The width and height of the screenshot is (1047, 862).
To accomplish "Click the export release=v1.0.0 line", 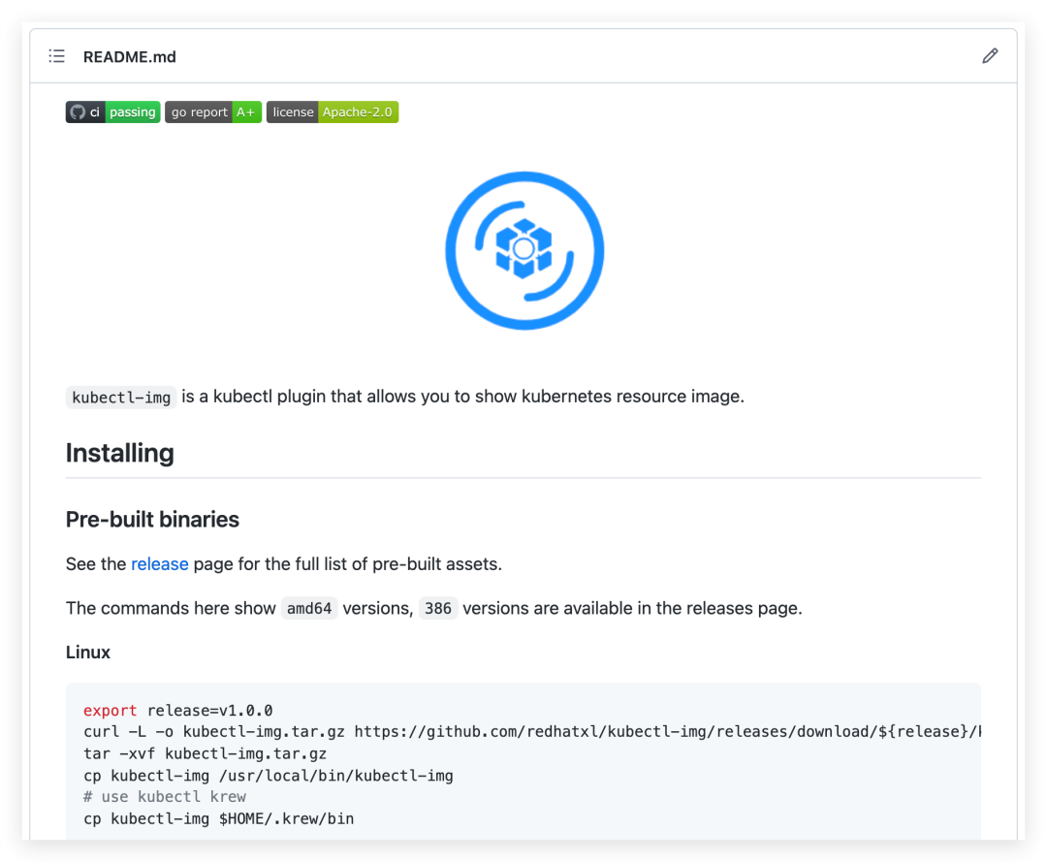I will click(177, 711).
